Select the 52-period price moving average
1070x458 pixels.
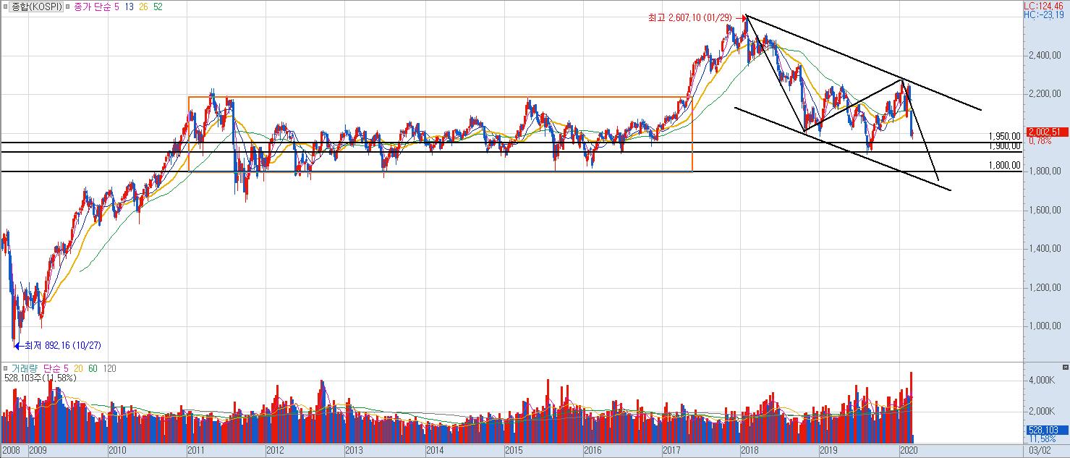(x=158, y=7)
